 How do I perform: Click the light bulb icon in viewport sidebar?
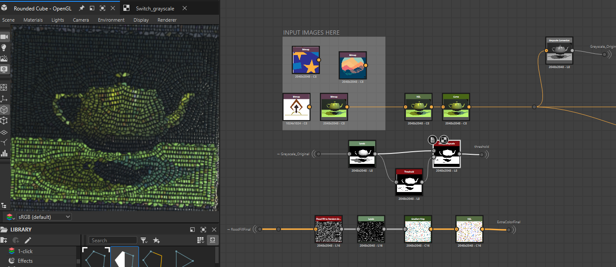4,48
